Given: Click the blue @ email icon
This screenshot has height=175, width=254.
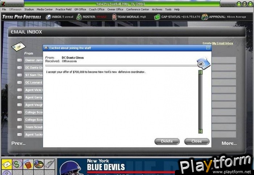Looking at the screenshot, I should point(204,63).
